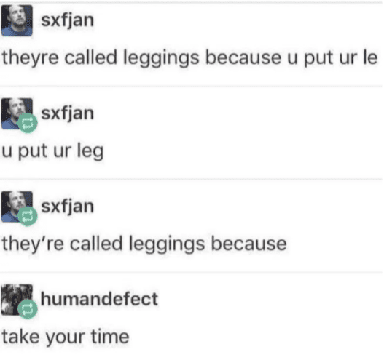The image size is (384, 360).
Task: Click the word "because" in the third post
Action: (x=248, y=244)
